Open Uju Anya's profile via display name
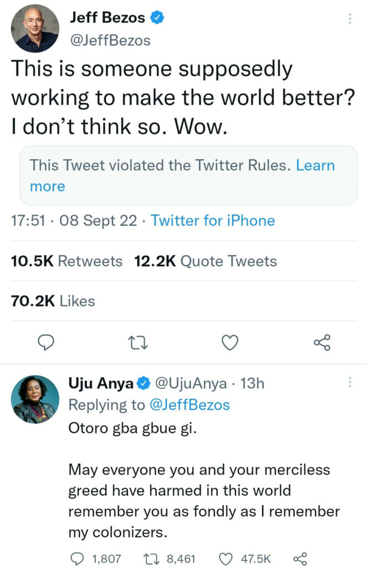This screenshot has width=368, height=568. click(100, 383)
